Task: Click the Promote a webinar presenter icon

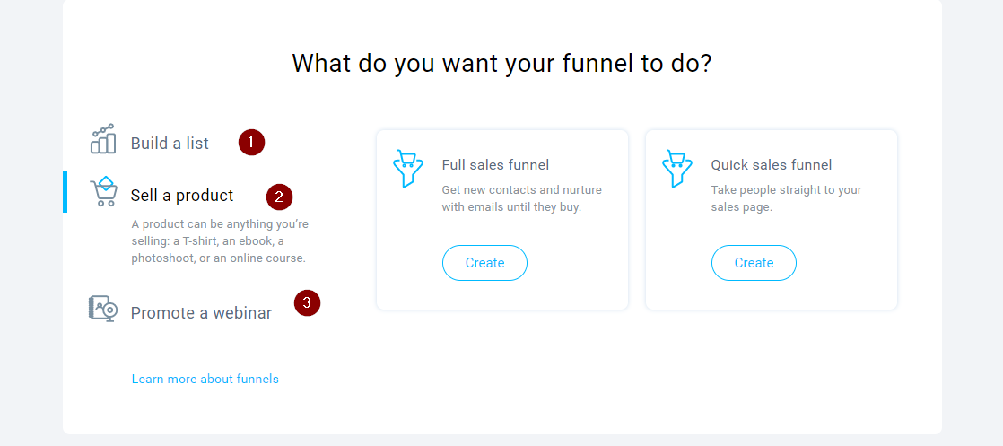Action: click(103, 309)
